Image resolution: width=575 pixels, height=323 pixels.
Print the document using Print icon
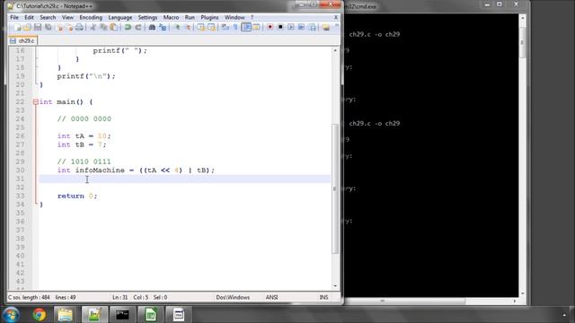(x=79, y=27)
